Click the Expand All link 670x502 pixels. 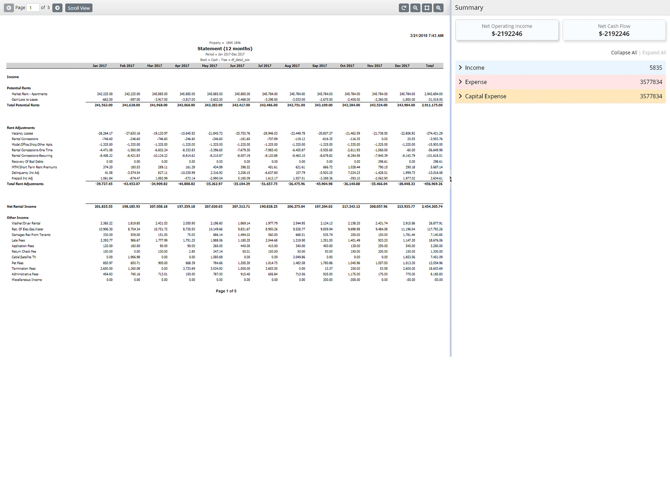point(654,52)
